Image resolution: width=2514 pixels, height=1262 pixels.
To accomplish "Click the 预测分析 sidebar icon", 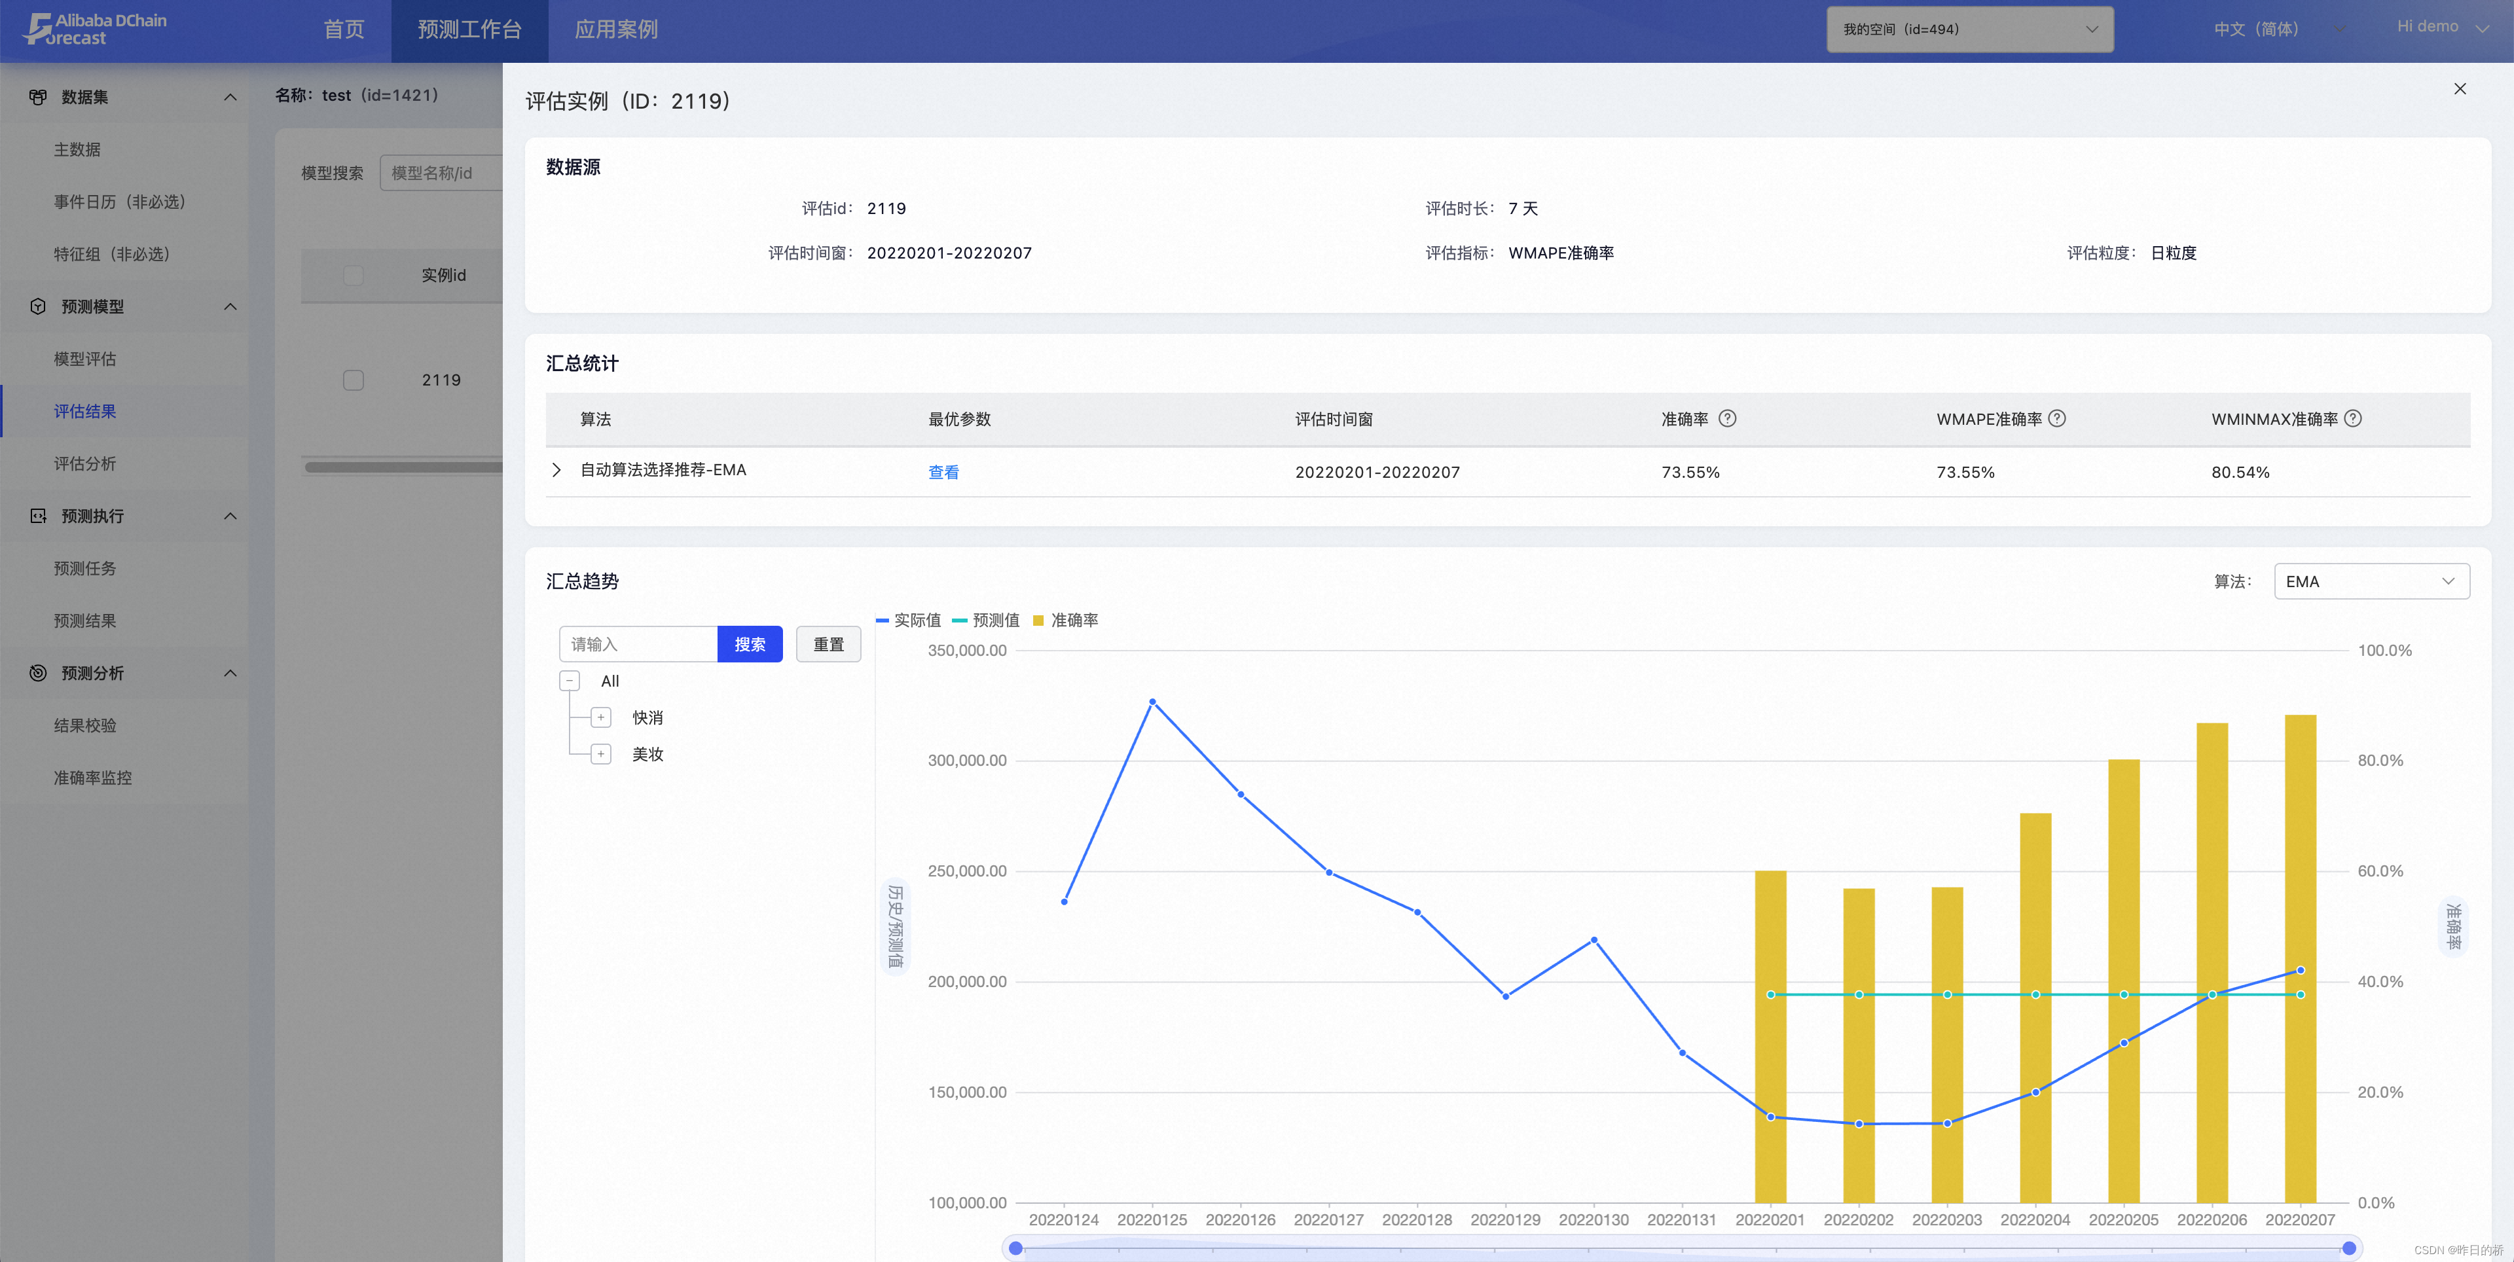I will click(x=38, y=672).
